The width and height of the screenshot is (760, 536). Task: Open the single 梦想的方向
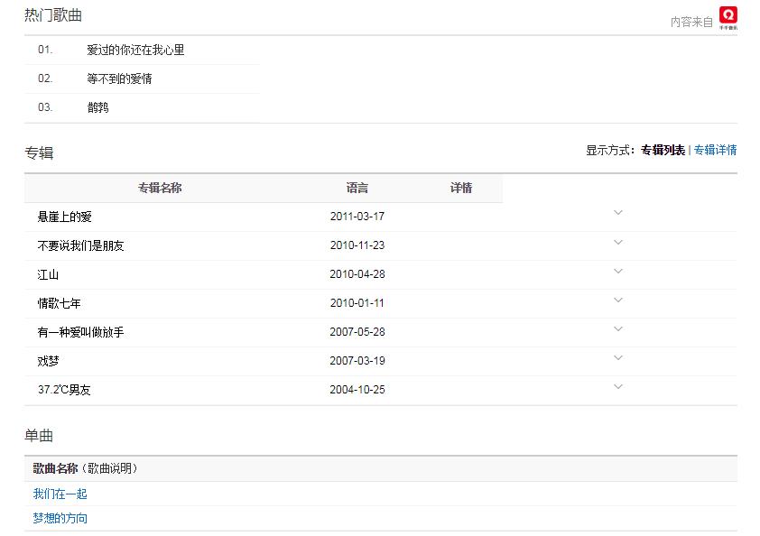60,519
